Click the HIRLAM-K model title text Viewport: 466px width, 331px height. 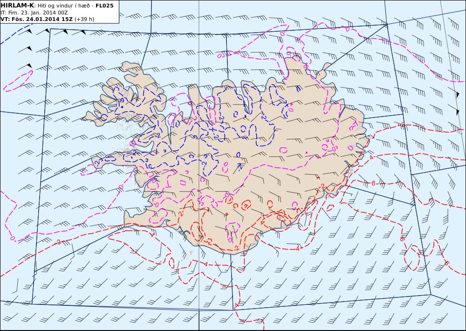(17, 6)
